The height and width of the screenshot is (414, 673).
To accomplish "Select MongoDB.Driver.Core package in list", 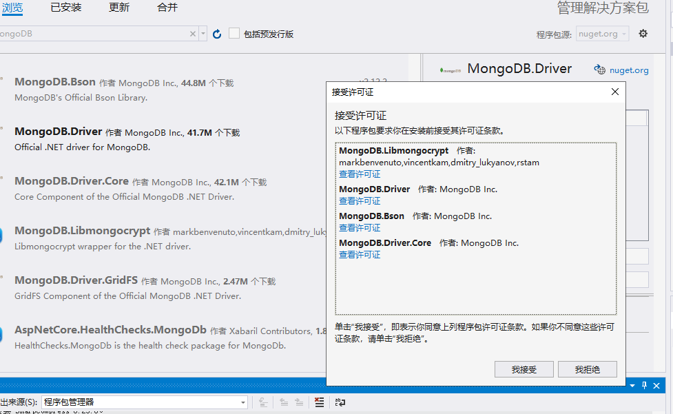I will [x=163, y=188].
